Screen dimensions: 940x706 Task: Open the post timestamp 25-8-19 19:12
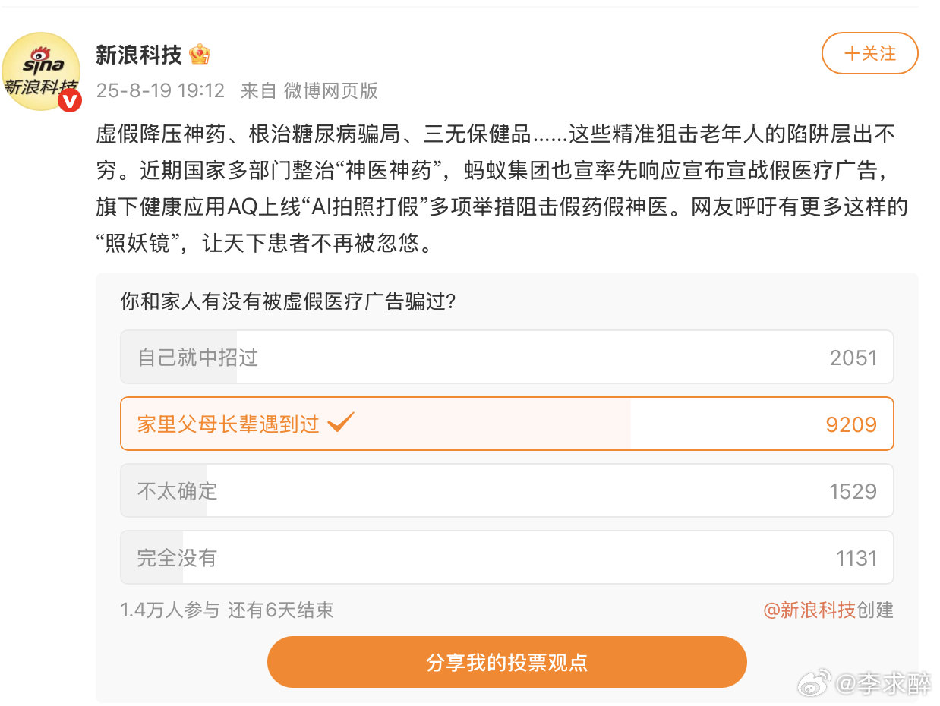[x=160, y=91]
